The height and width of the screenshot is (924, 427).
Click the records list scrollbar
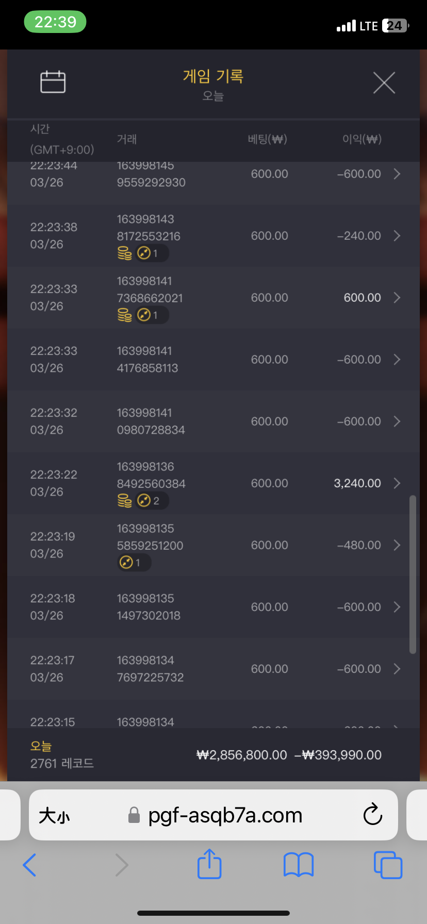point(413,574)
